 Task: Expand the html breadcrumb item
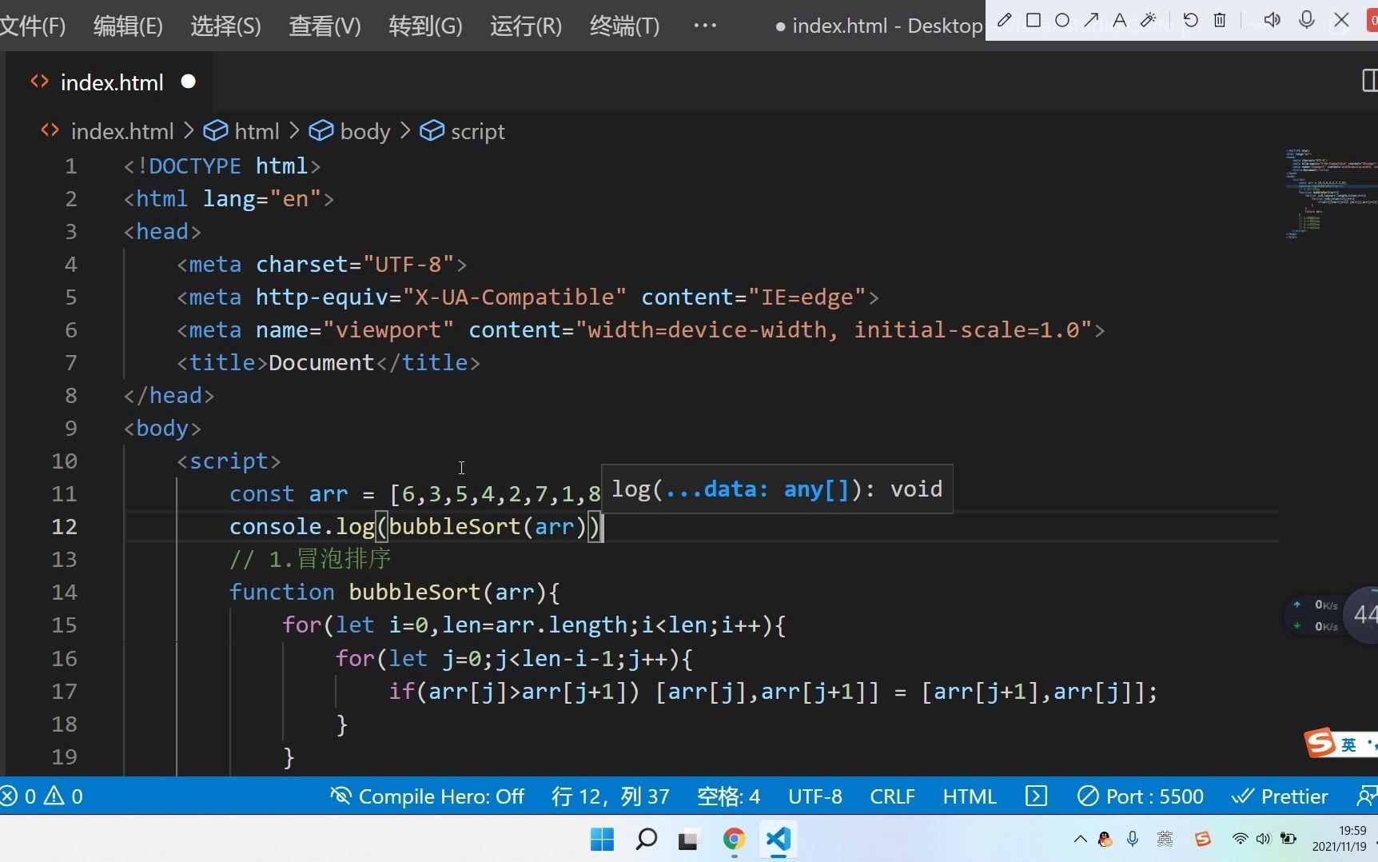point(256,130)
